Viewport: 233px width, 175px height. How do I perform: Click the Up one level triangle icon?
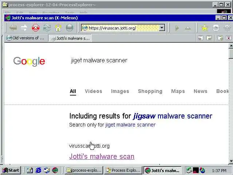coord(188,28)
